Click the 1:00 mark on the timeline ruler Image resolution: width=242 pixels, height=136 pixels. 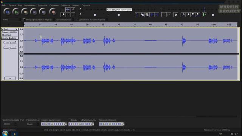click(213, 25)
